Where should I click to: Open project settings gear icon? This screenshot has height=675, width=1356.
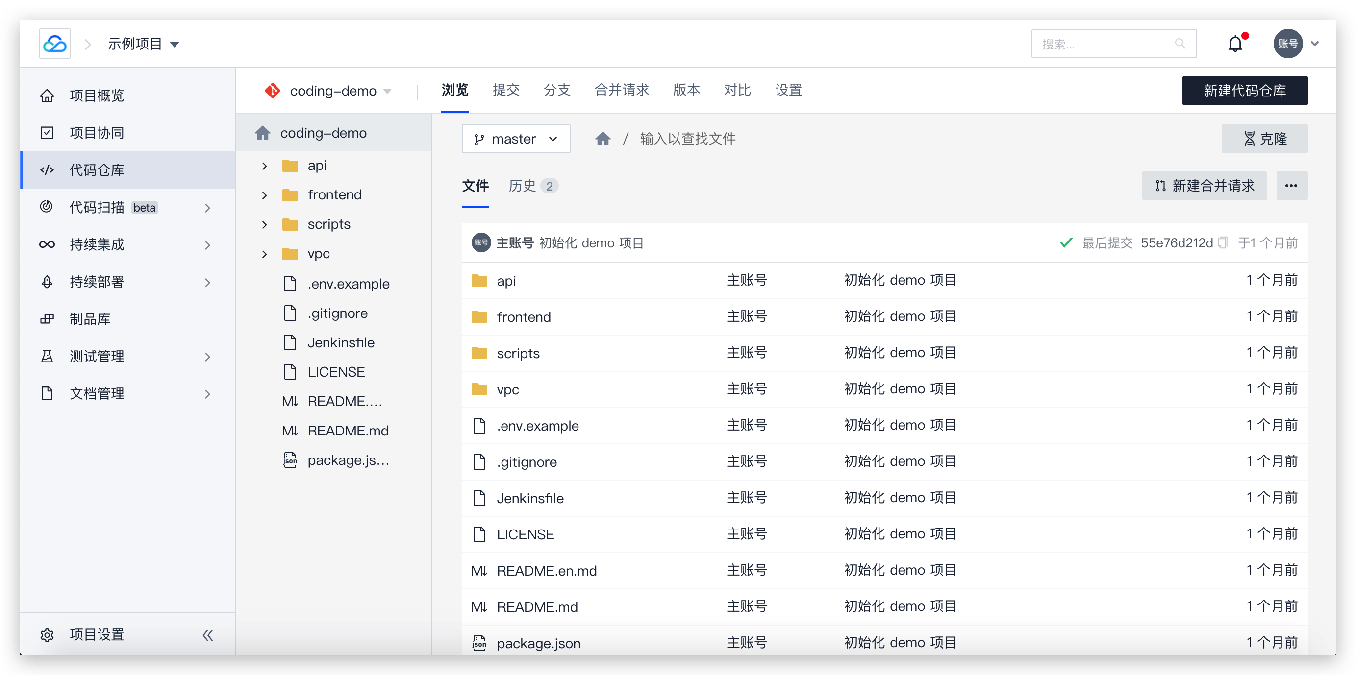[x=48, y=635]
